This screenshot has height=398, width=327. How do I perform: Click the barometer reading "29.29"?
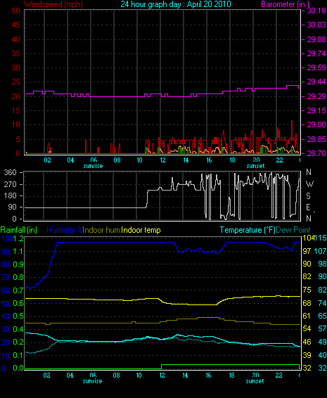[316, 96]
